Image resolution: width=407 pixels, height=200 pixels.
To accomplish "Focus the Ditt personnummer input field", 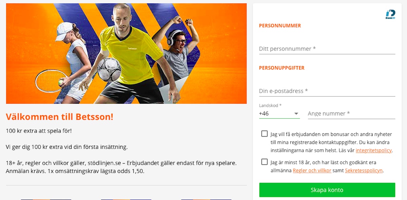I will 327,49.
